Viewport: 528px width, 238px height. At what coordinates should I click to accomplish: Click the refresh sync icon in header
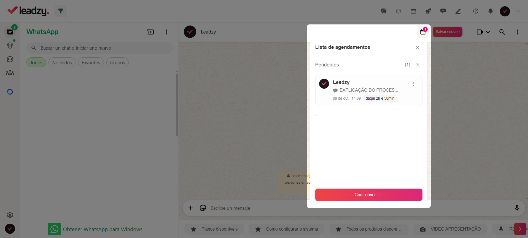[x=398, y=11]
